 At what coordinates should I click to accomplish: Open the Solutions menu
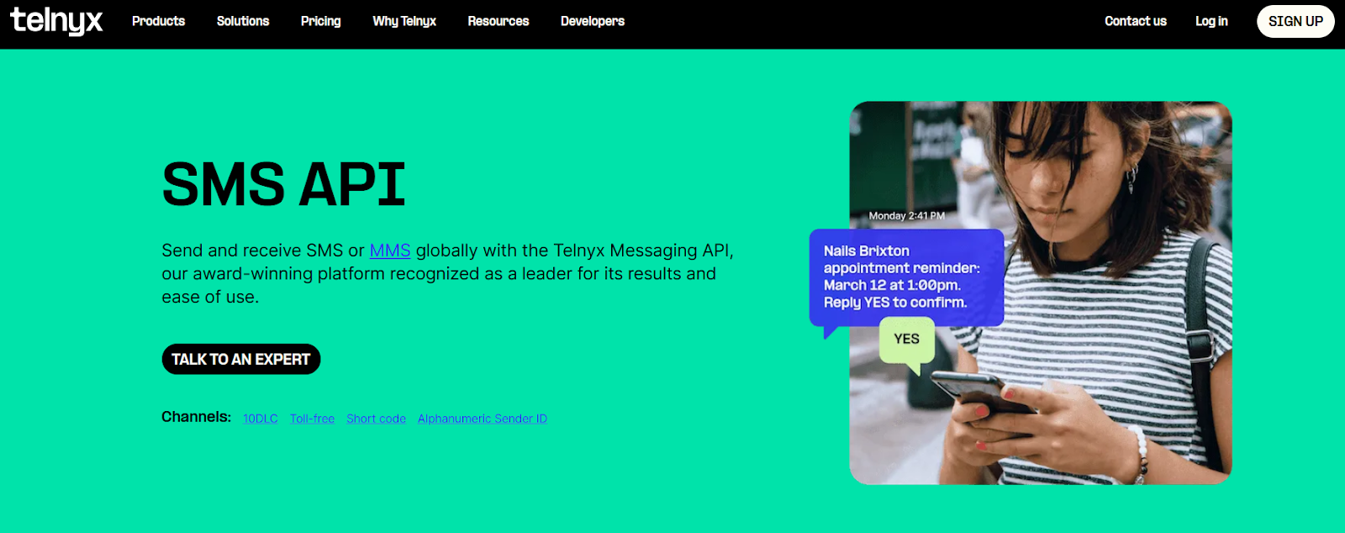coord(243,21)
